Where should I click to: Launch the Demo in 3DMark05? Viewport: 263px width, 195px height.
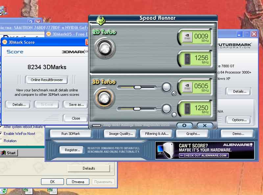238,134
